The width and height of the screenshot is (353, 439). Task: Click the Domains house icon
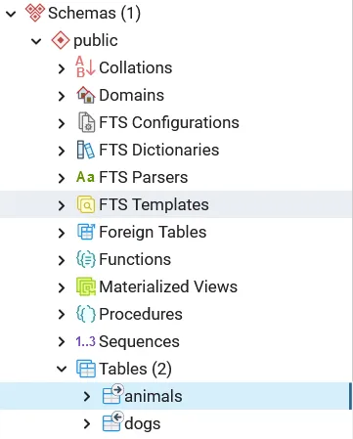click(86, 95)
